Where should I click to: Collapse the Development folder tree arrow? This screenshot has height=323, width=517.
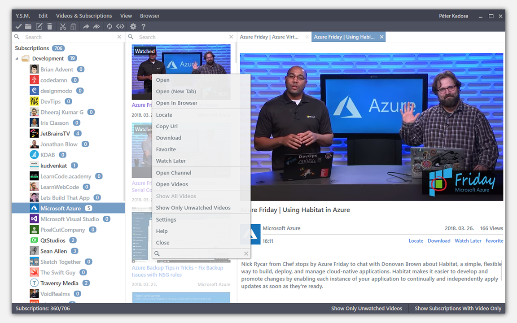point(17,59)
